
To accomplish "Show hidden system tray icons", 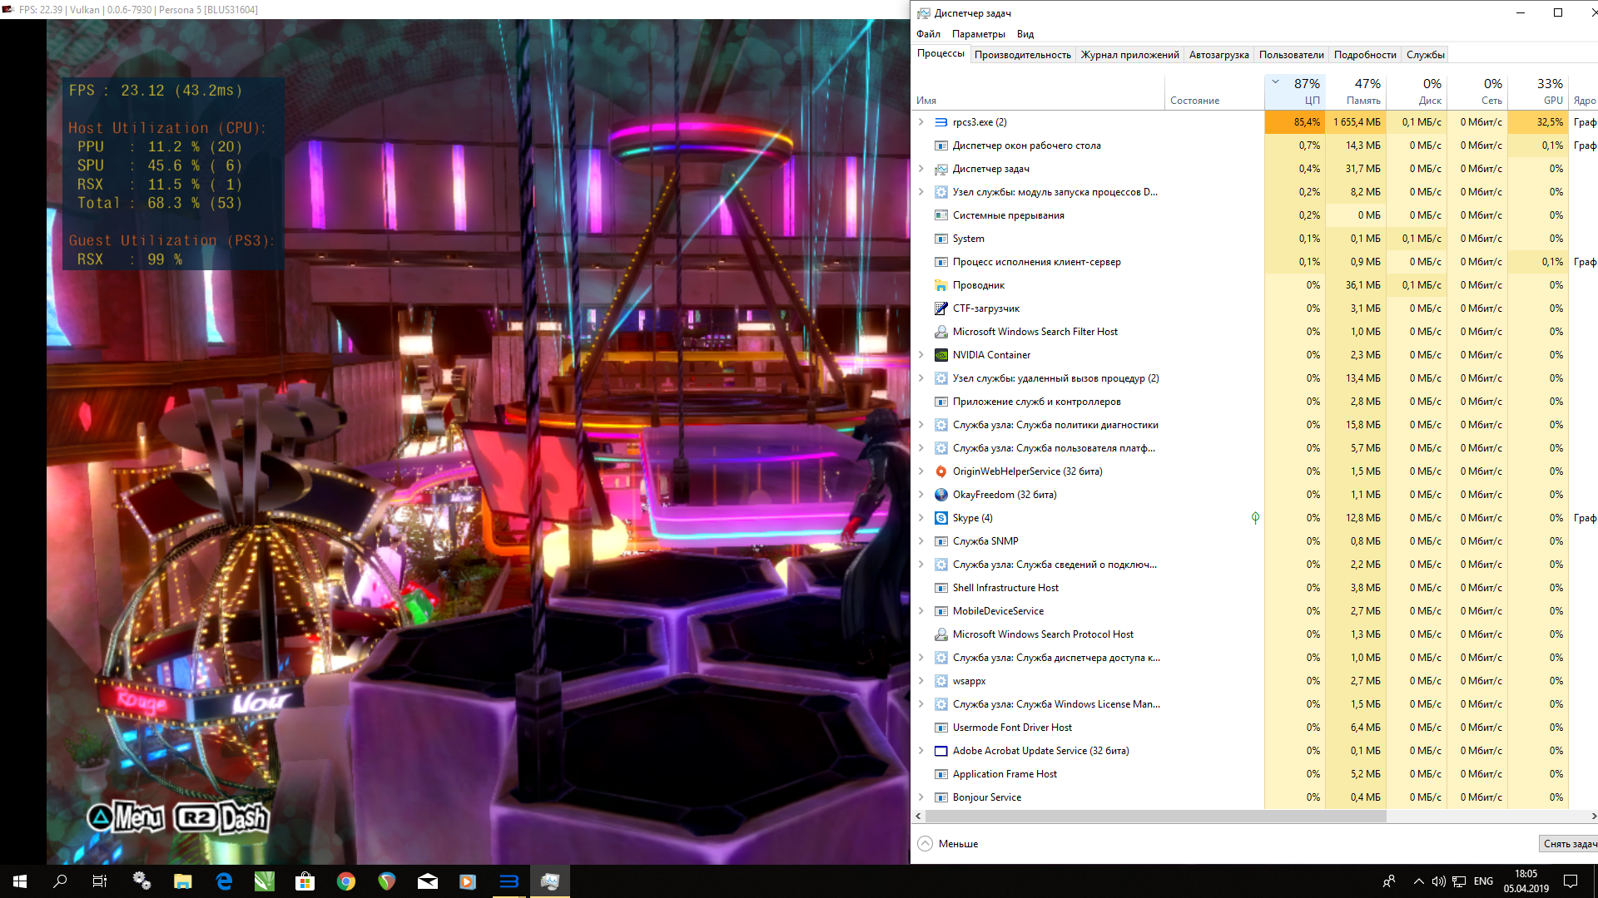I will coord(1418,881).
